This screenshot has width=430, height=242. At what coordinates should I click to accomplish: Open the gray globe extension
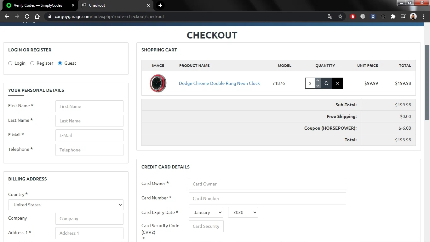[x=363, y=16]
